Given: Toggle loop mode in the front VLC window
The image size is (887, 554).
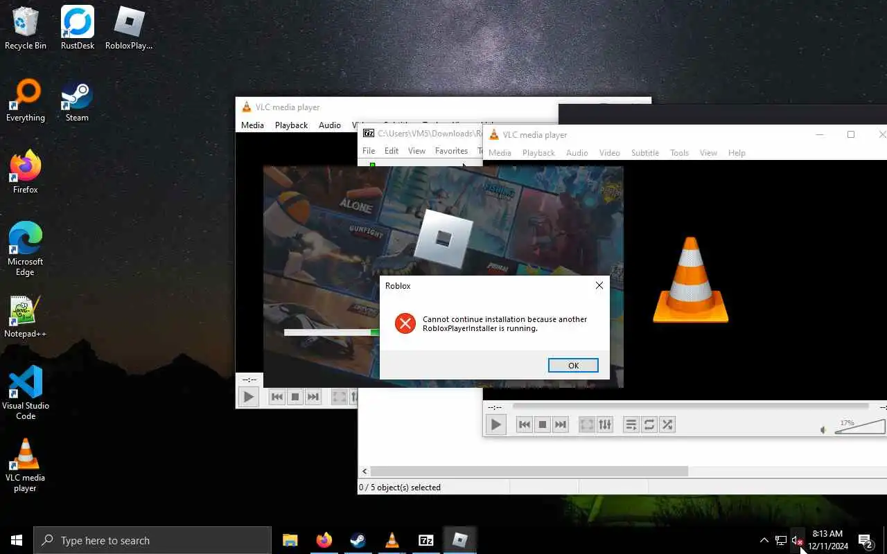Looking at the screenshot, I should click(649, 425).
